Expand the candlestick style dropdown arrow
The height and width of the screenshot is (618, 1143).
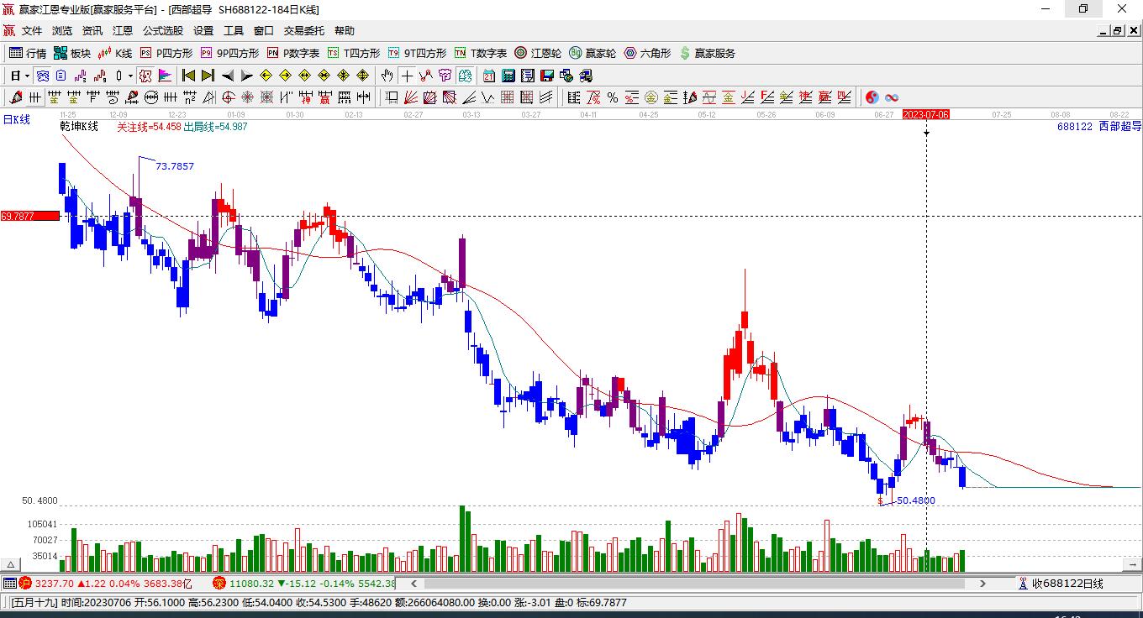tap(130, 76)
